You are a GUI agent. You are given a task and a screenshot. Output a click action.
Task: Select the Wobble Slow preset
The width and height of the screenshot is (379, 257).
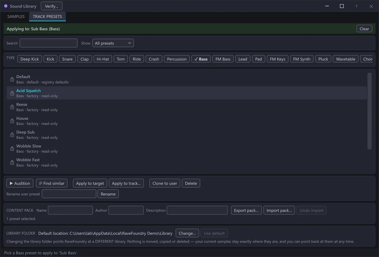[187, 149]
